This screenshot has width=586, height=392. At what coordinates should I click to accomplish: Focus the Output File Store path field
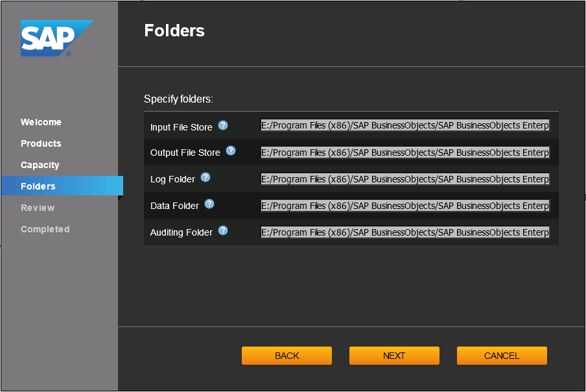[x=405, y=153]
